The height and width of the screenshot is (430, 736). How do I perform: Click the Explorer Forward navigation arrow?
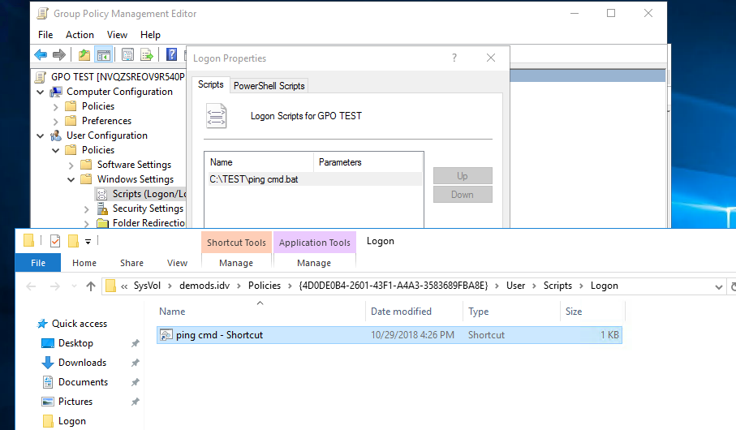pos(55,286)
